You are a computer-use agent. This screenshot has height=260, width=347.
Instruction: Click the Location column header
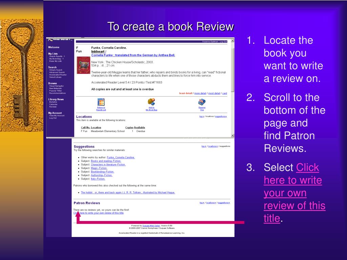point(96,128)
